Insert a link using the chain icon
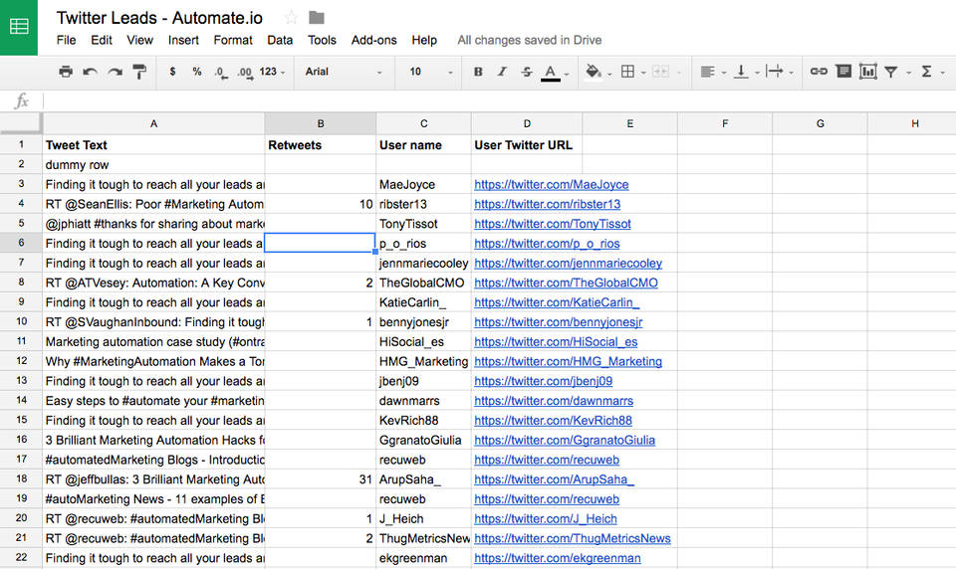The width and height of the screenshot is (956, 569). pyautogui.click(x=819, y=72)
